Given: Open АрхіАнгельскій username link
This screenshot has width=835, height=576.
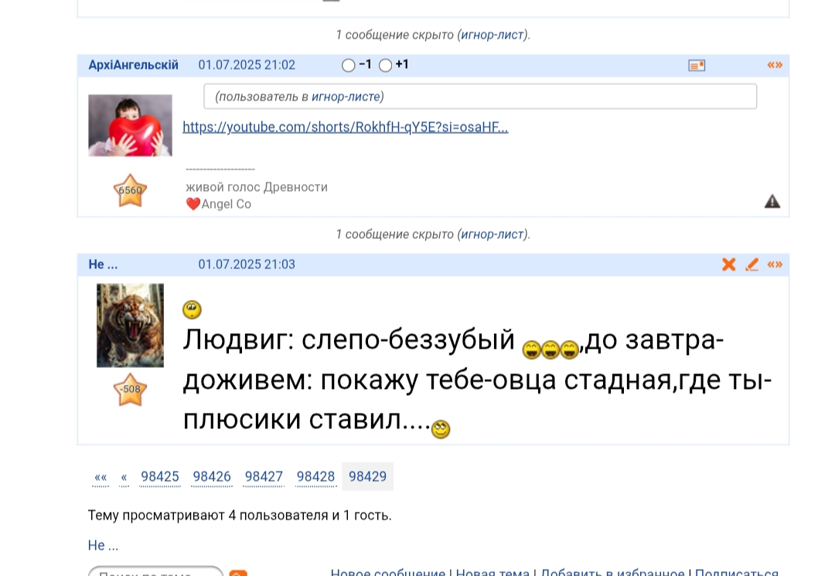Looking at the screenshot, I should click(x=133, y=65).
